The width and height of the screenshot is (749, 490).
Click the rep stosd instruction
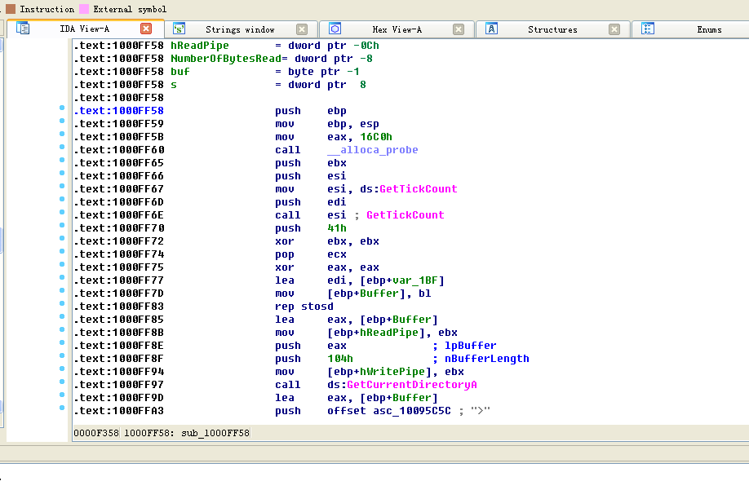[x=304, y=307]
